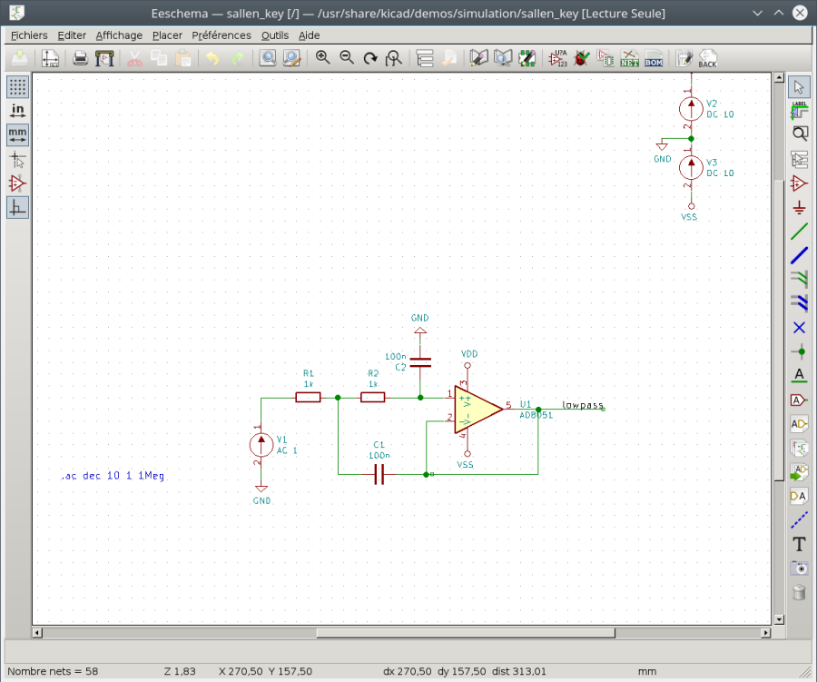Open the Outils menu

[275, 35]
